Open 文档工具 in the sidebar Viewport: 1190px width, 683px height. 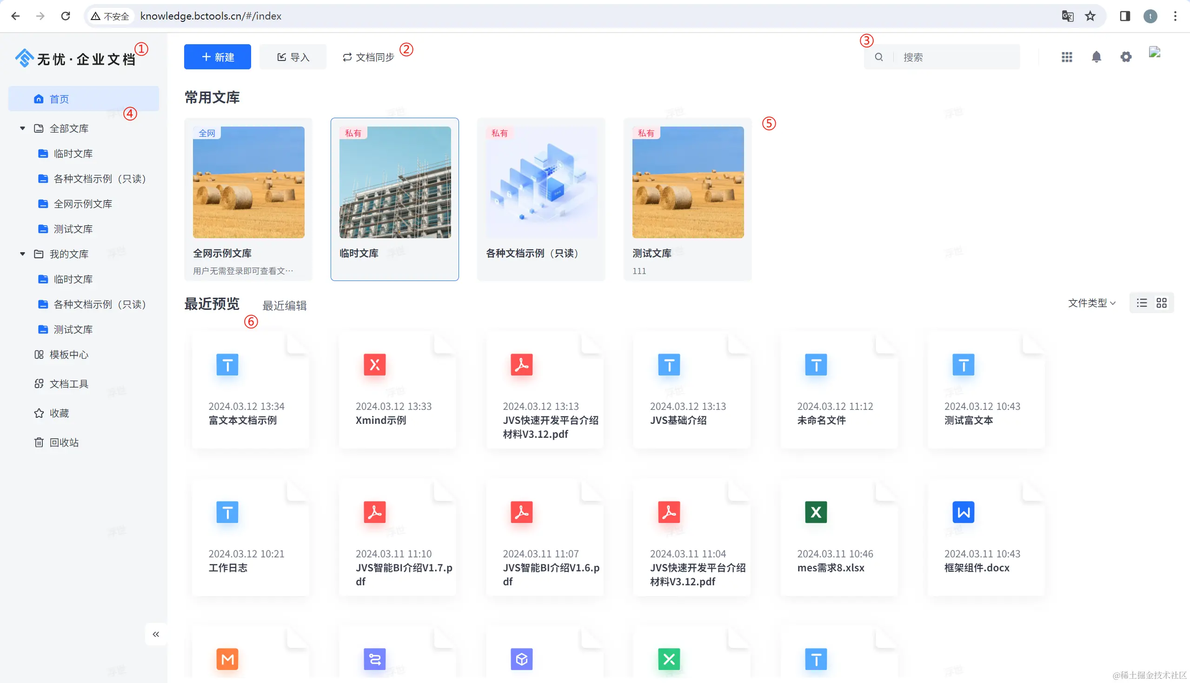[68, 384]
